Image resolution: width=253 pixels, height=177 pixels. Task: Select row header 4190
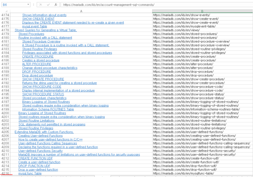[x=5, y=75]
